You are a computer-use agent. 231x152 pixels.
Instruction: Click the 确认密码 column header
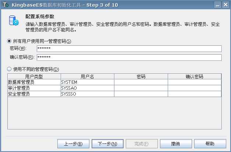tap(195, 76)
